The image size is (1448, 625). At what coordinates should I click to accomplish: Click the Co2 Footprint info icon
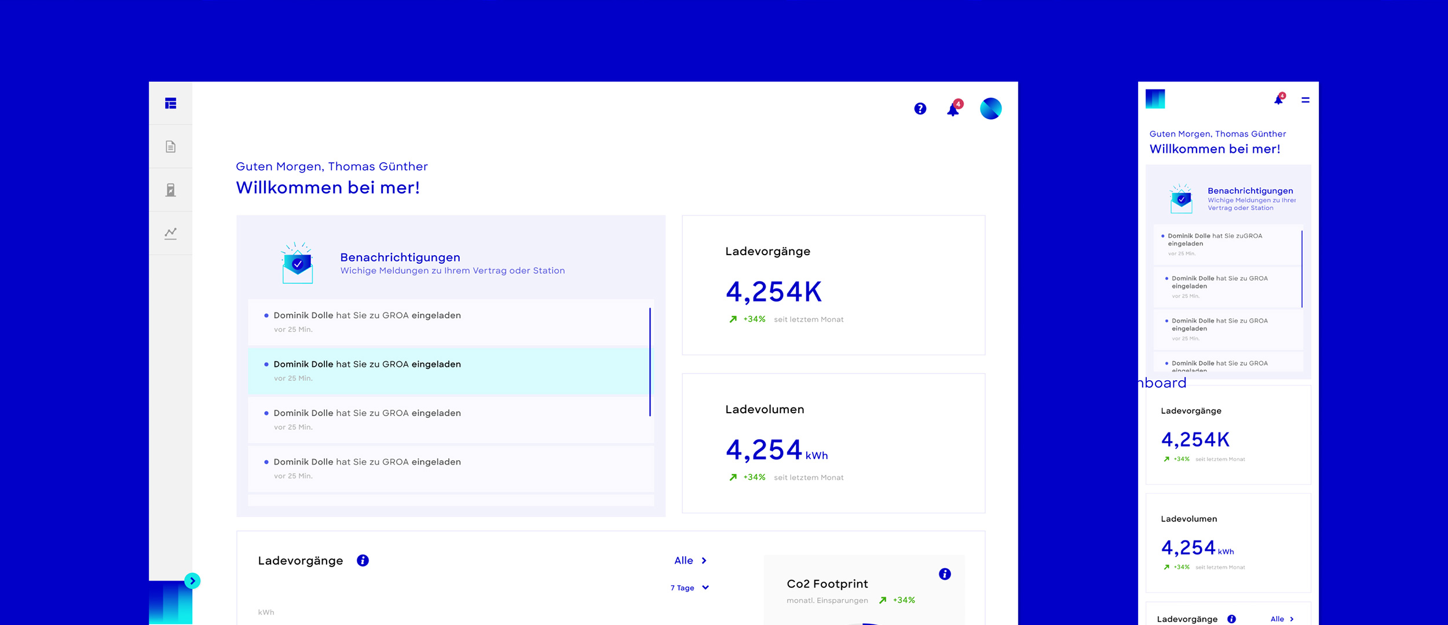coord(945,574)
